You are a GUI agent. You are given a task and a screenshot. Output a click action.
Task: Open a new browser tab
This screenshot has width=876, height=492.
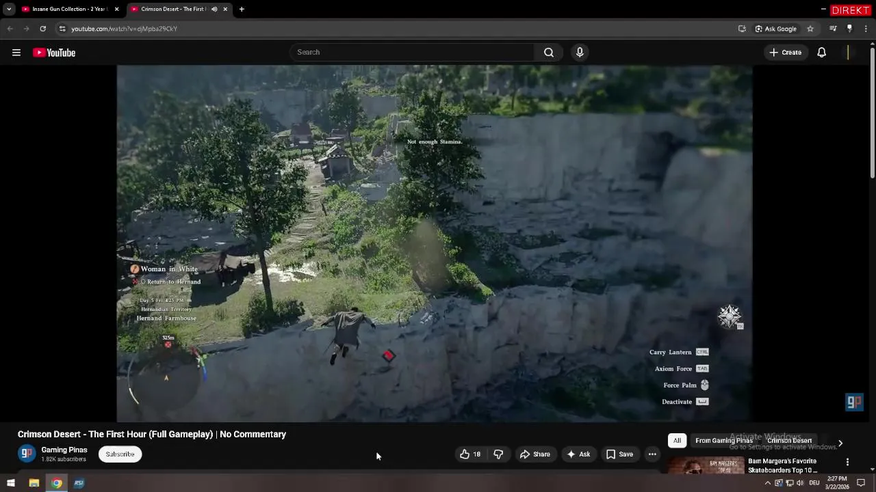point(242,9)
